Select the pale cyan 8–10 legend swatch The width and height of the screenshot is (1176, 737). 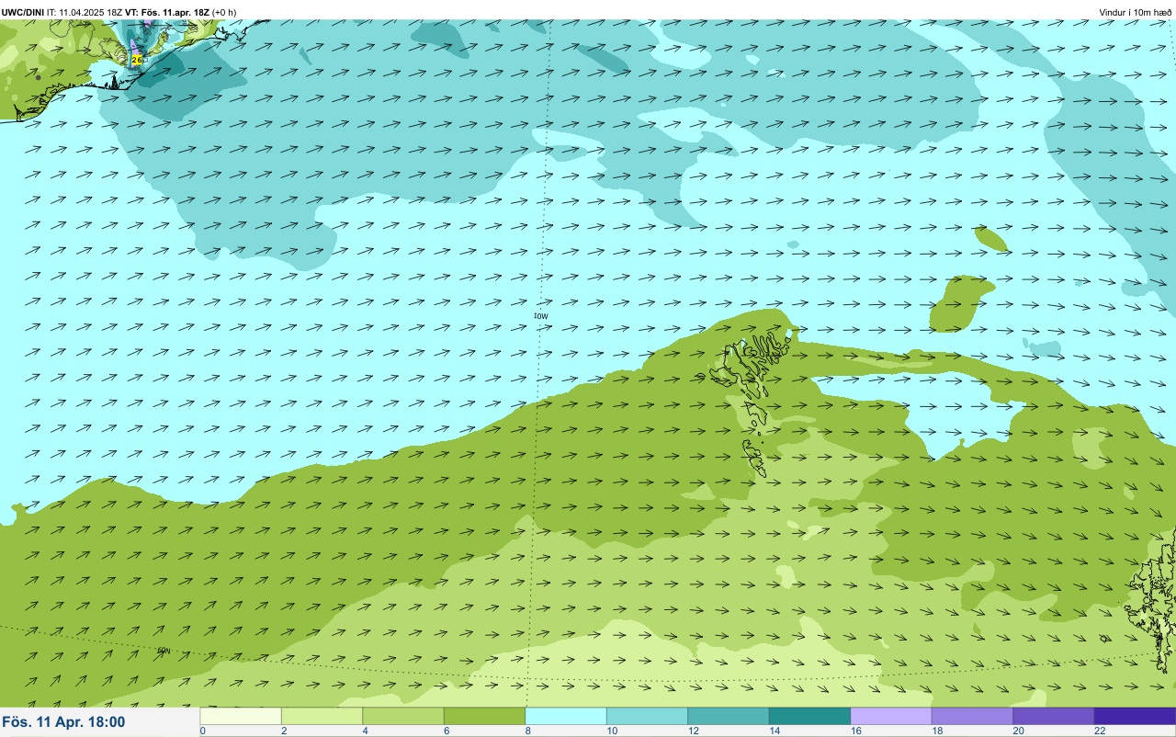point(566,716)
